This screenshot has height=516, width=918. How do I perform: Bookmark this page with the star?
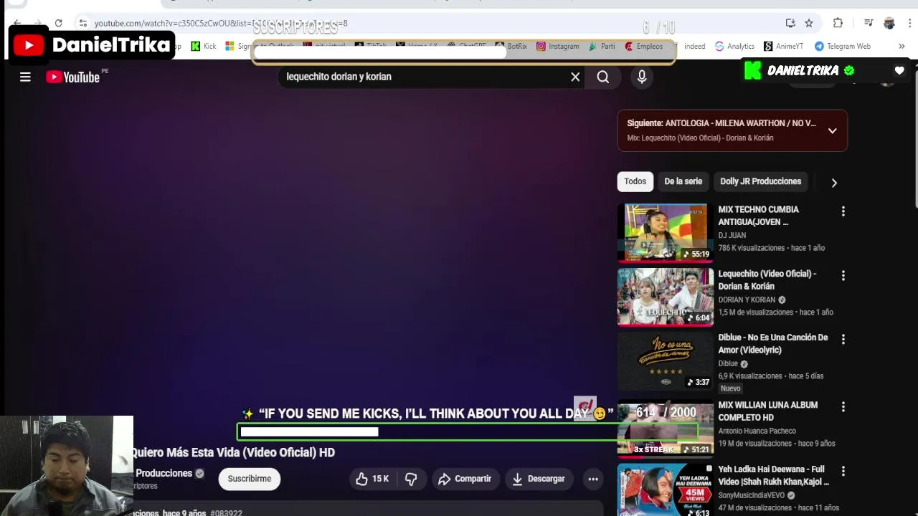[809, 23]
